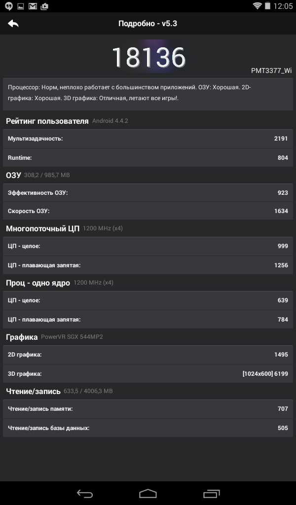This screenshot has height=505, width=296.
Task: Tap the 12:05 clock in status bar
Action: [283, 6]
